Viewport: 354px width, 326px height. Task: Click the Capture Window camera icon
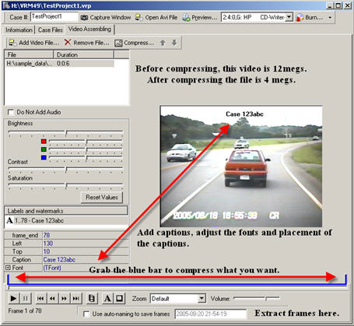(84, 18)
